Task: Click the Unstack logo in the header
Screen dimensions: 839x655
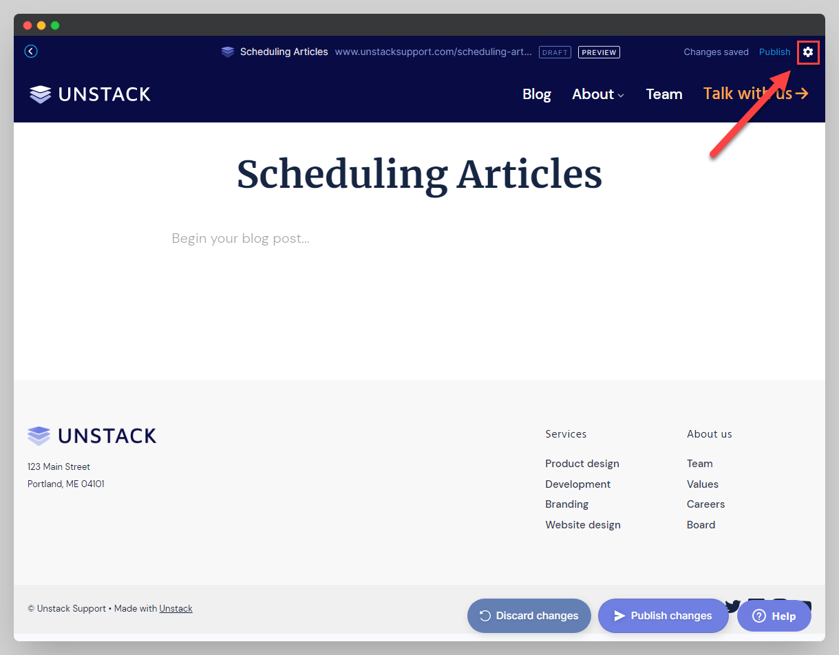Action: pos(90,94)
